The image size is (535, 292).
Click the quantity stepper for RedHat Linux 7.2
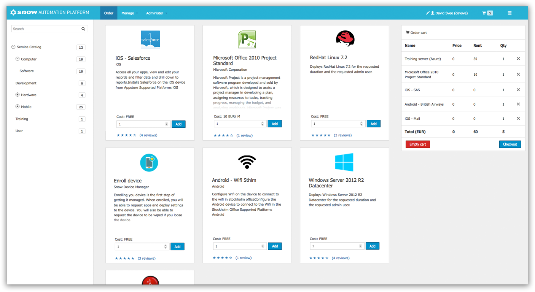[x=361, y=124]
